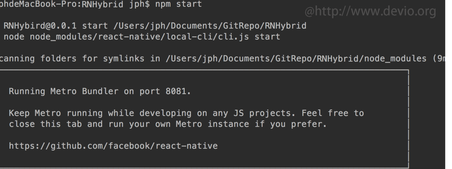This screenshot has height=169, width=452.
Task: Click 'Running Metro Bundler on port 8081.' text
Action: click(100, 92)
